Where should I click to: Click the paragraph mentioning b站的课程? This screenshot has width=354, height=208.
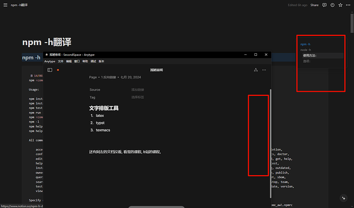pyautogui.click(x=125, y=152)
